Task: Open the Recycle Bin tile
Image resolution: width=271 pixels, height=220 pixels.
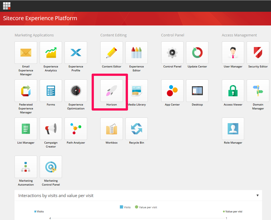Action: [x=136, y=129]
